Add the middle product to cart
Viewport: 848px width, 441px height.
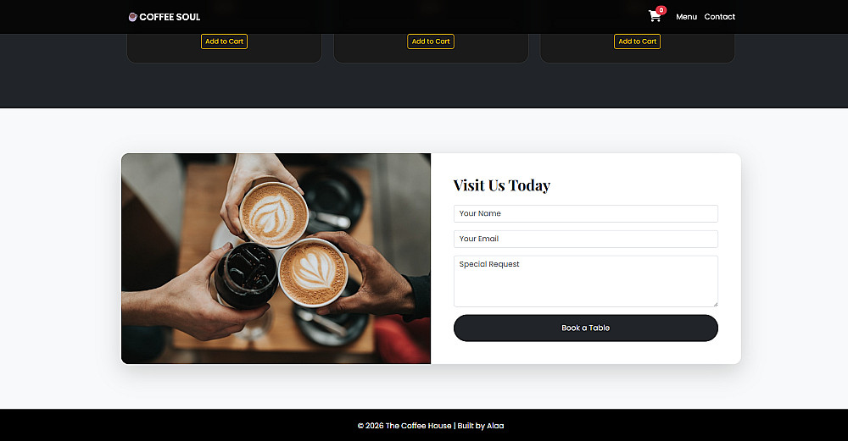[x=431, y=41]
